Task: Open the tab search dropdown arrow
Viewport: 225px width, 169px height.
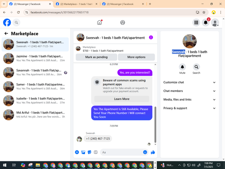Action: 4,4
